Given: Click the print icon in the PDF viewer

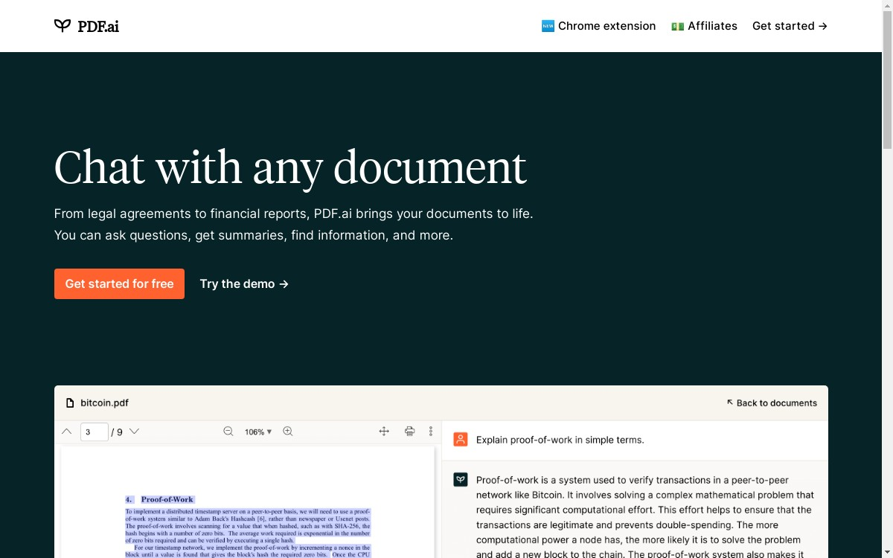Looking at the screenshot, I should click(409, 432).
